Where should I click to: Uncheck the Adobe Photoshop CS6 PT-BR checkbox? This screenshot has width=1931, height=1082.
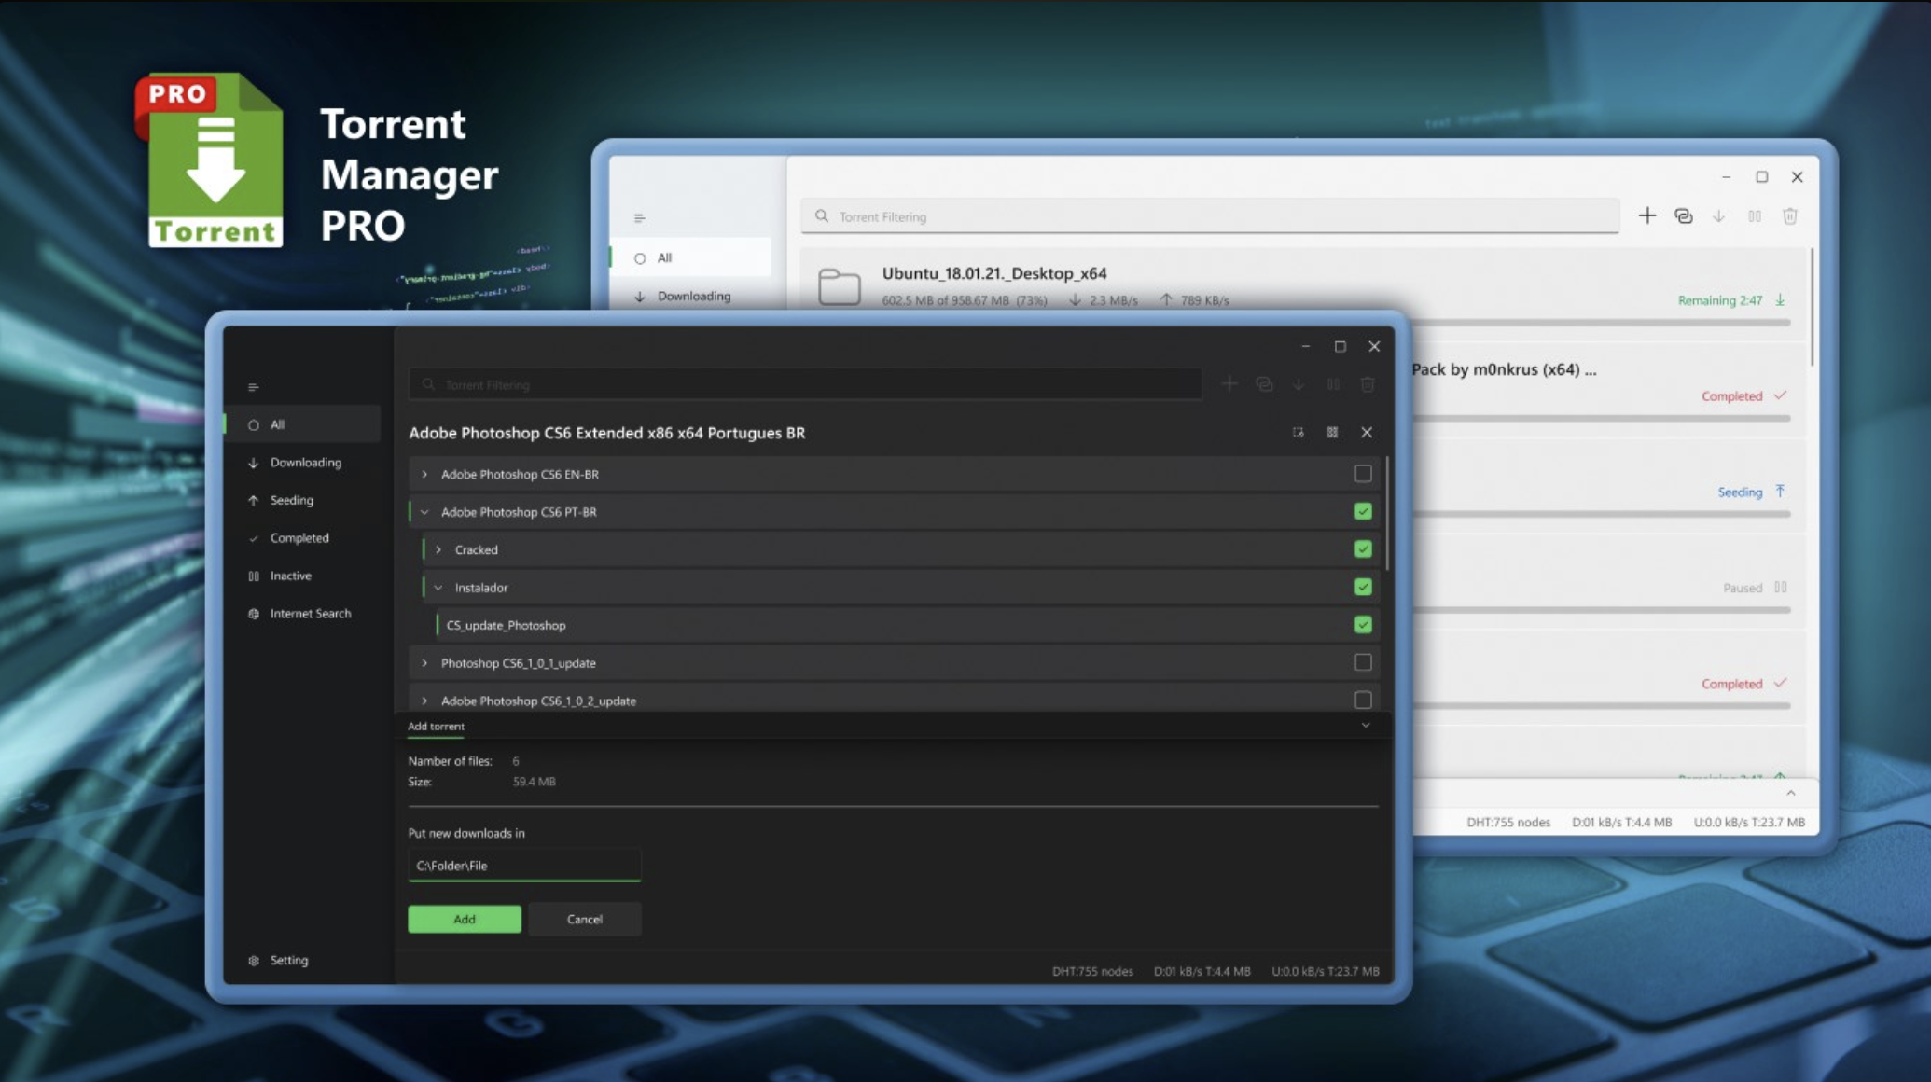pyautogui.click(x=1363, y=512)
